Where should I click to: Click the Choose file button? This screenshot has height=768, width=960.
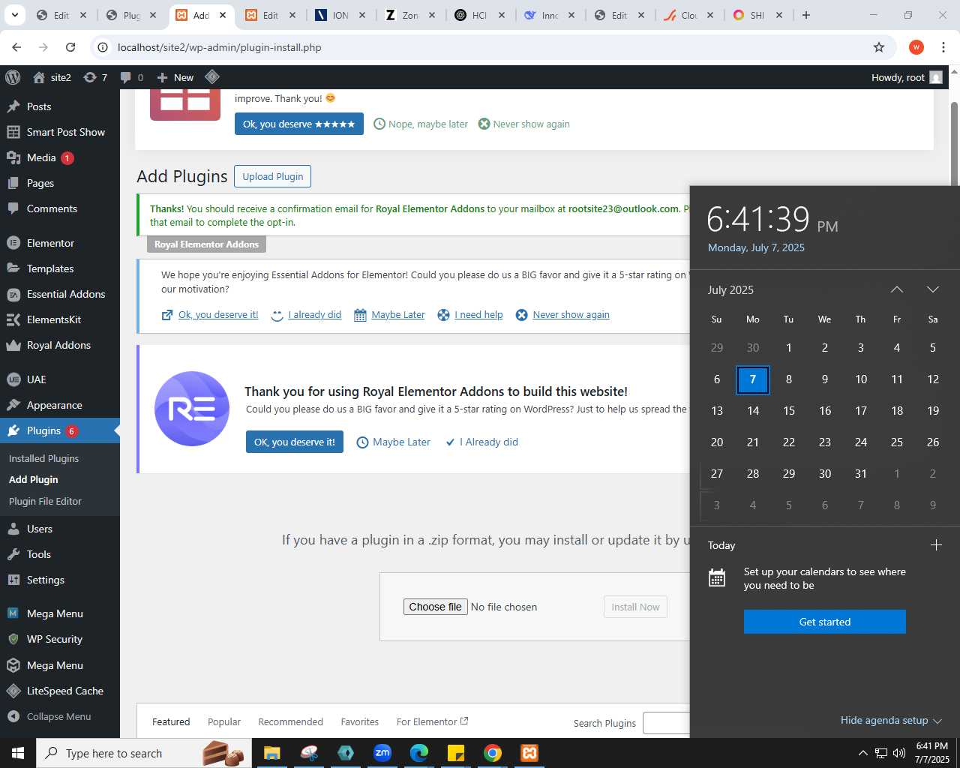pyautogui.click(x=435, y=607)
